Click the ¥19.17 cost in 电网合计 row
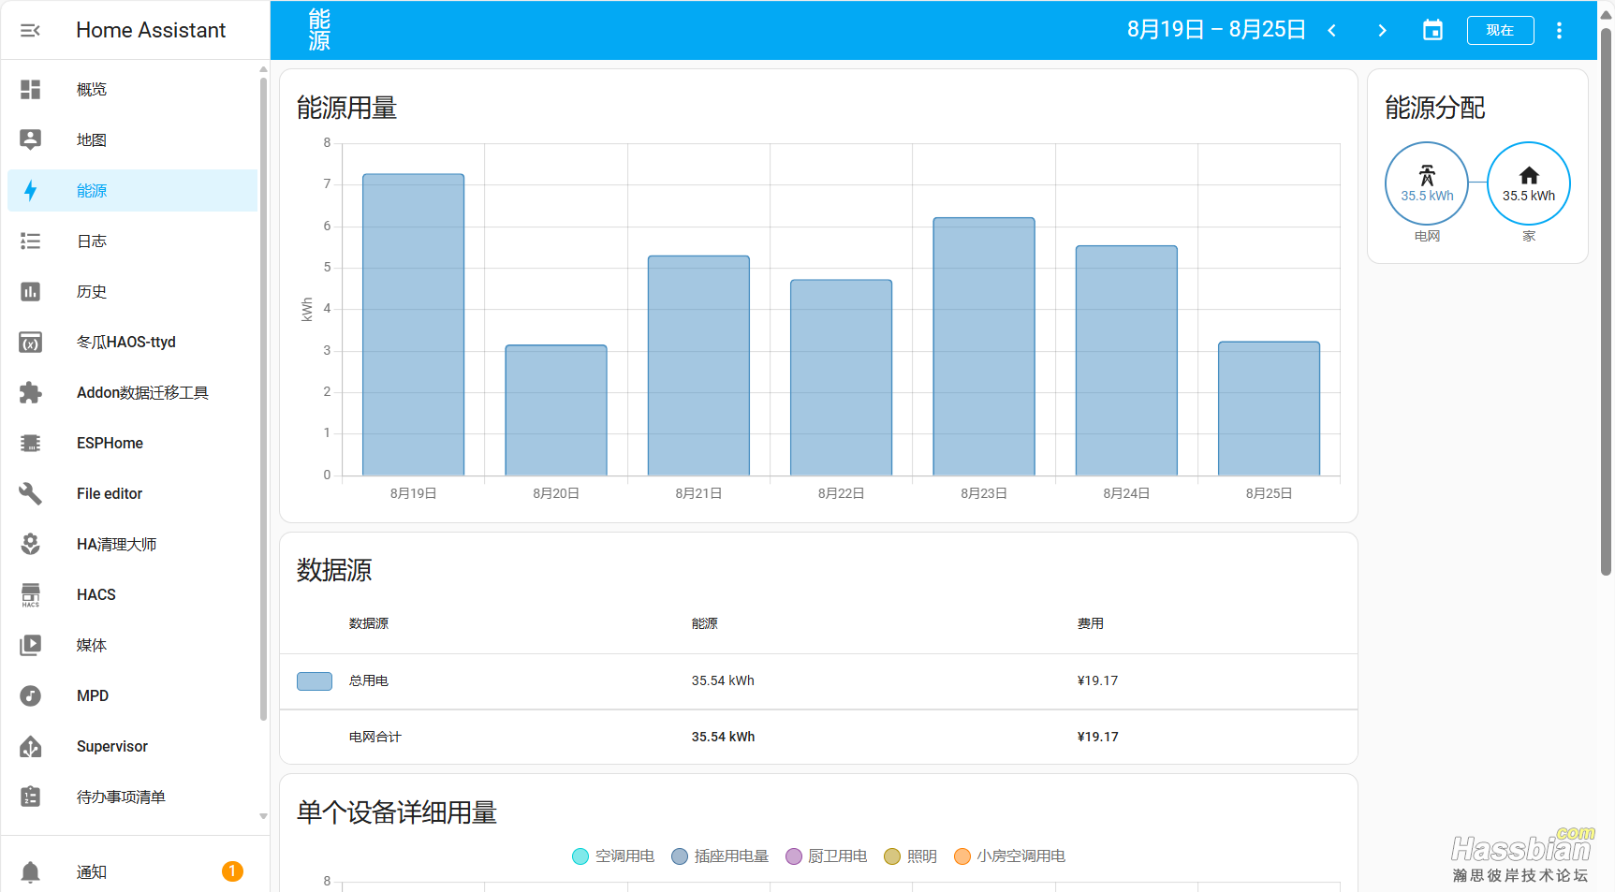This screenshot has width=1615, height=892. pyautogui.click(x=1097, y=737)
